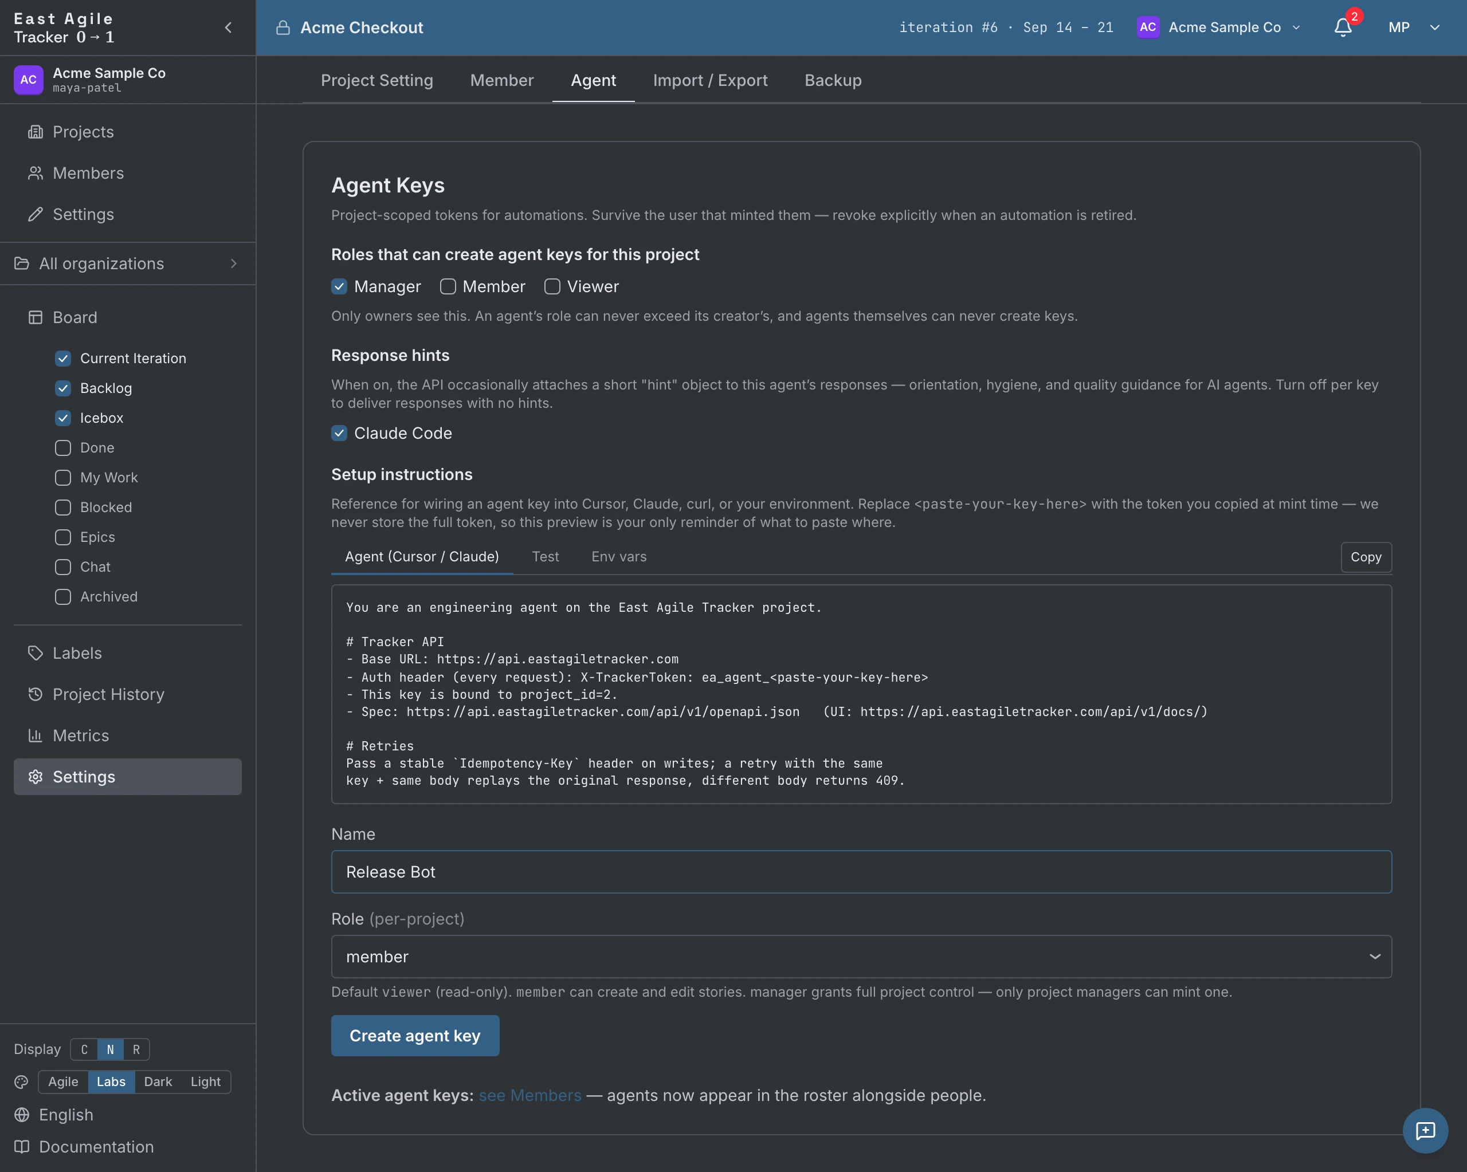Switch to Import / Export tab

tap(711, 80)
